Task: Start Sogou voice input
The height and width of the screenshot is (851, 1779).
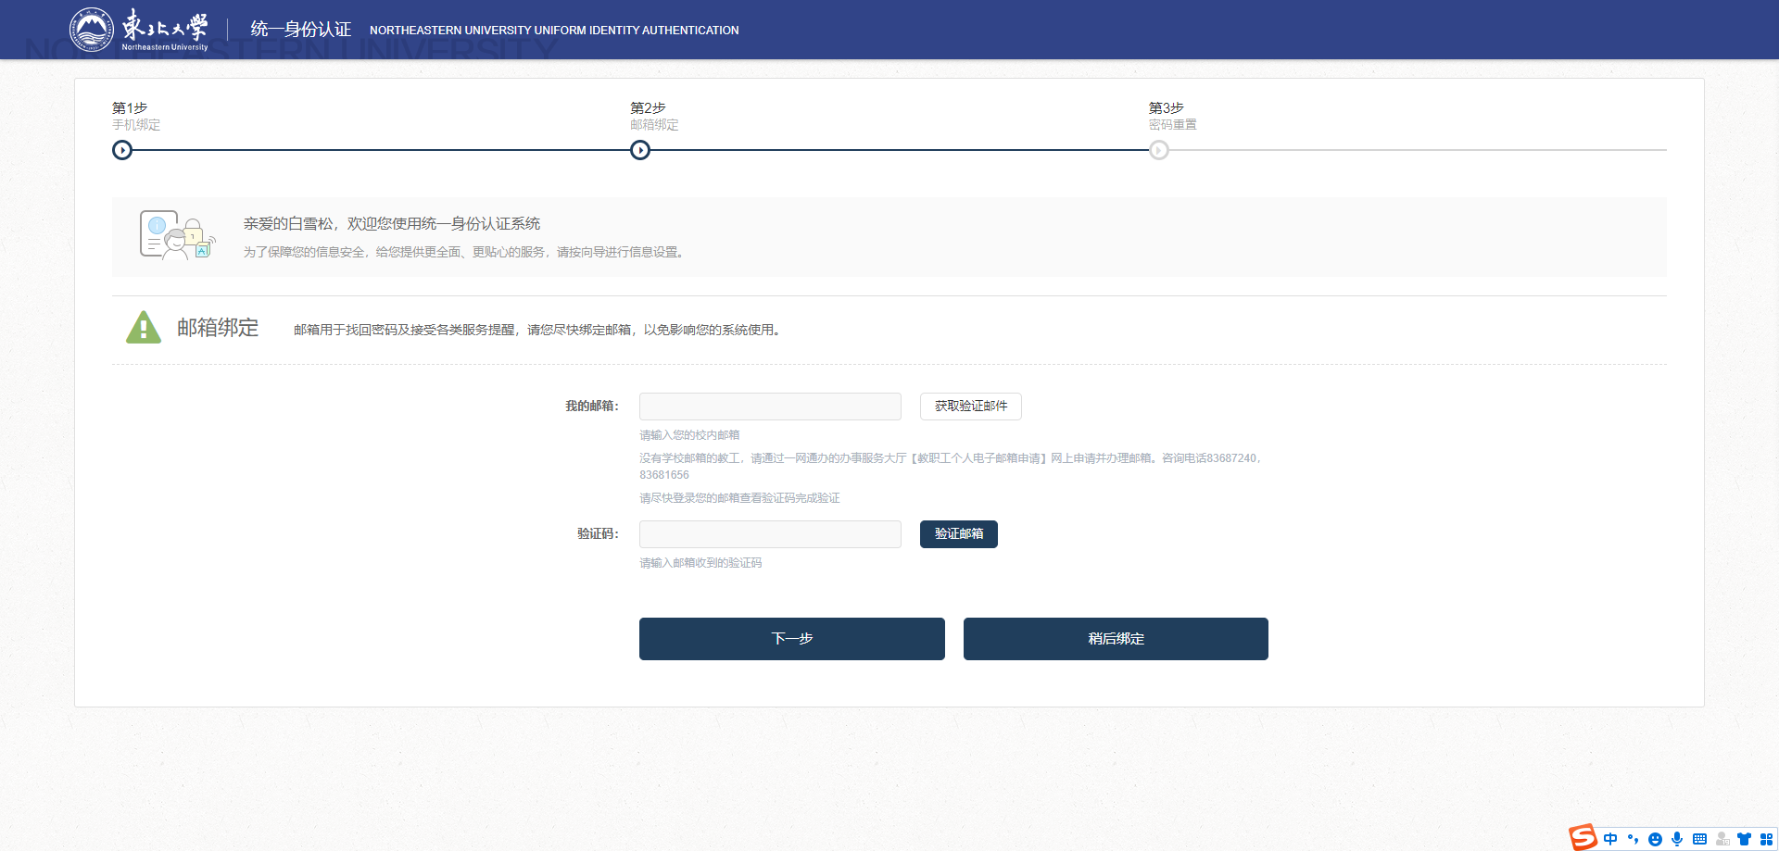Action: (1677, 838)
